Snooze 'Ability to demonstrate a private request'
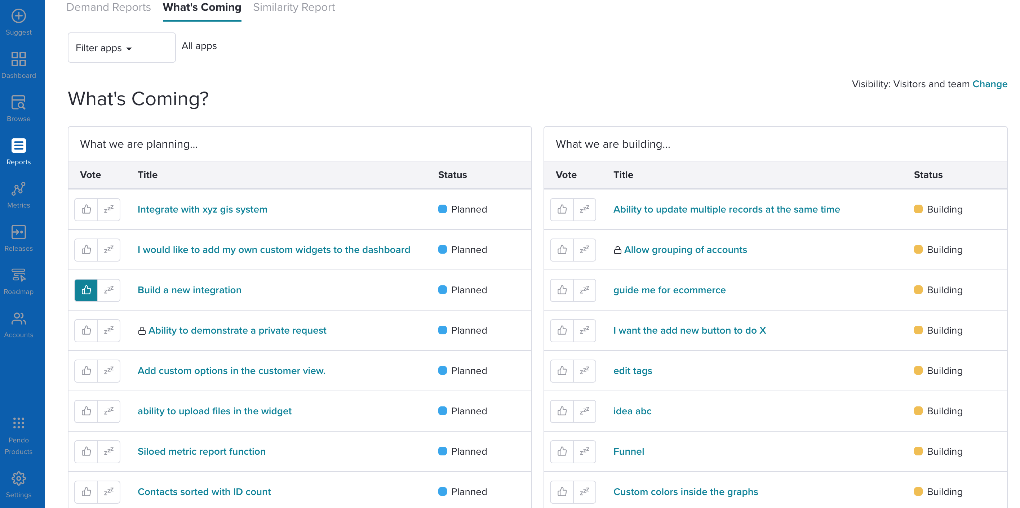The height and width of the screenshot is (508, 1020). point(109,331)
